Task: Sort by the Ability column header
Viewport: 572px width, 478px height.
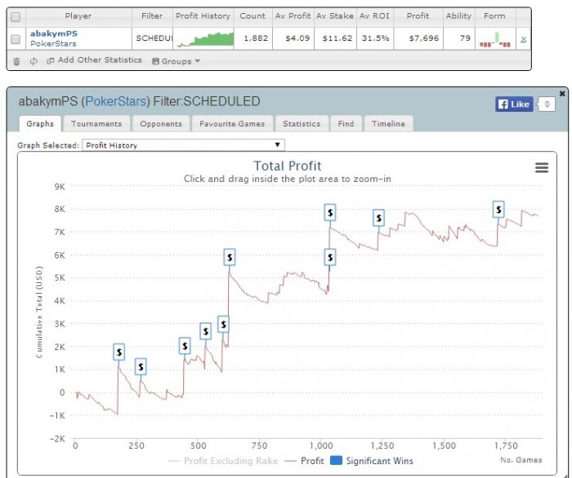Action: point(459,16)
